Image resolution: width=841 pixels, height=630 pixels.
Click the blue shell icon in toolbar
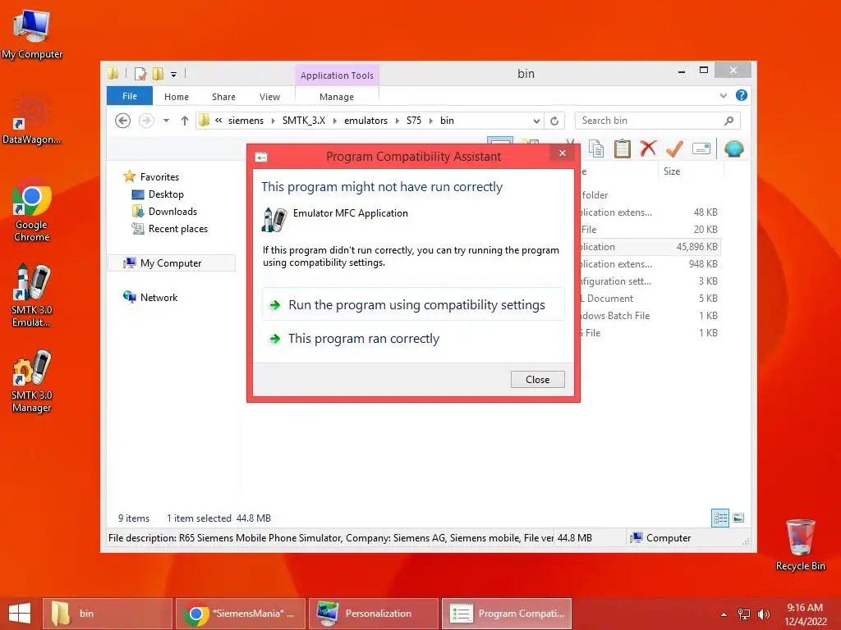(733, 148)
